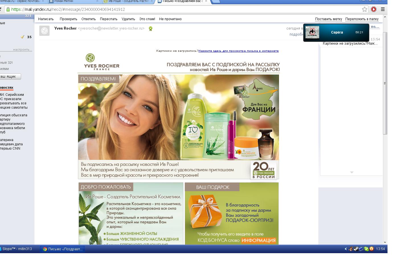Click the orange ИНФОРМАЦИЯ bonus code word
Viewport: 410px width, 256px height.
pyautogui.click(x=259, y=241)
